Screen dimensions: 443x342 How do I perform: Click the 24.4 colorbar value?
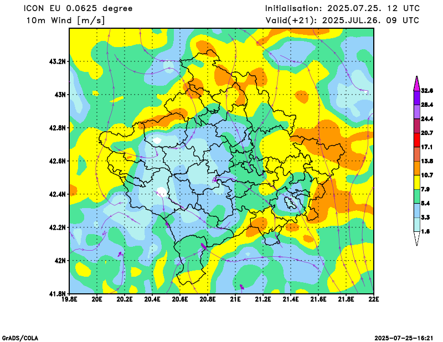point(427,119)
